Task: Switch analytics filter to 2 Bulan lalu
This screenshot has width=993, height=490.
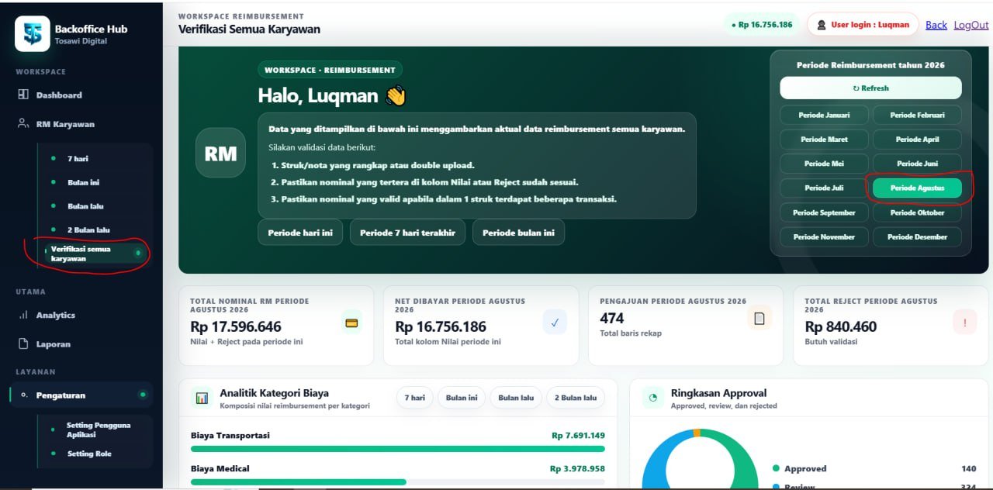Action: point(576,398)
